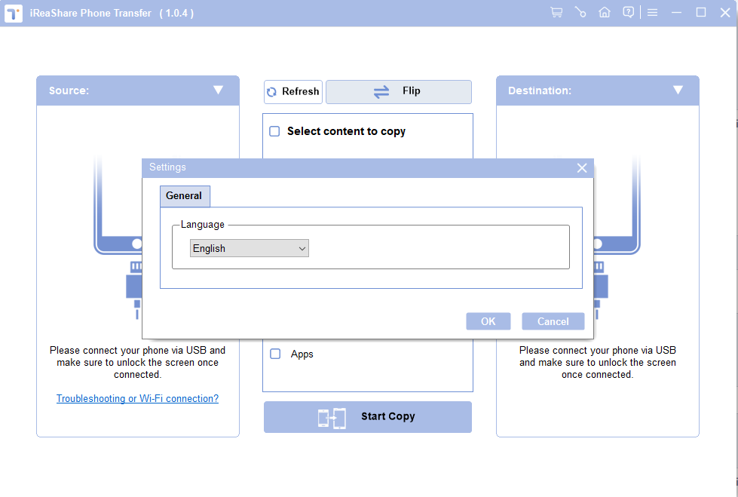The width and height of the screenshot is (738, 497).
Task: Open the help feedback icon
Action: pyautogui.click(x=629, y=12)
